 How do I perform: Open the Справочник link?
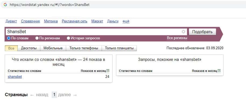pyautogui.click(x=30, y=21)
